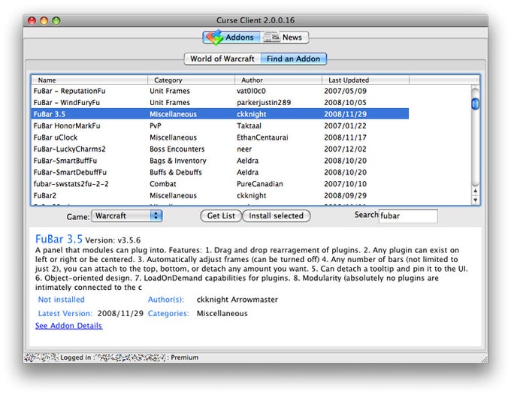Click the ckknight Arrowmaster authors text
The height and width of the screenshot is (395, 511).
click(237, 300)
